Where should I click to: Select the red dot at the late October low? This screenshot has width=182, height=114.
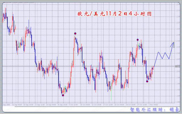[147, 81]
